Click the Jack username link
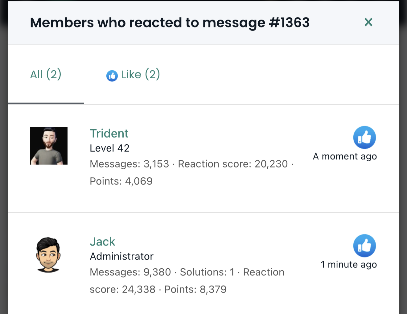Viewport: 407px width, 314px height. click(102, 242)
